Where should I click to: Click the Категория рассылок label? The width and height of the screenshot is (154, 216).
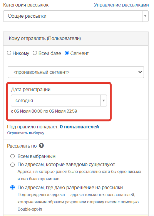pyautogui.click(x=26, y=5)
